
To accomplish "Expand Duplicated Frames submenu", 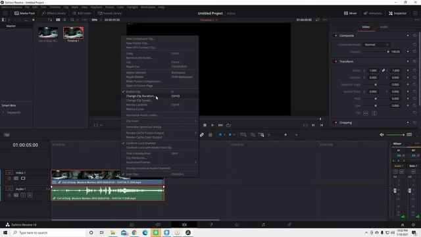I will tap(160, 163).
